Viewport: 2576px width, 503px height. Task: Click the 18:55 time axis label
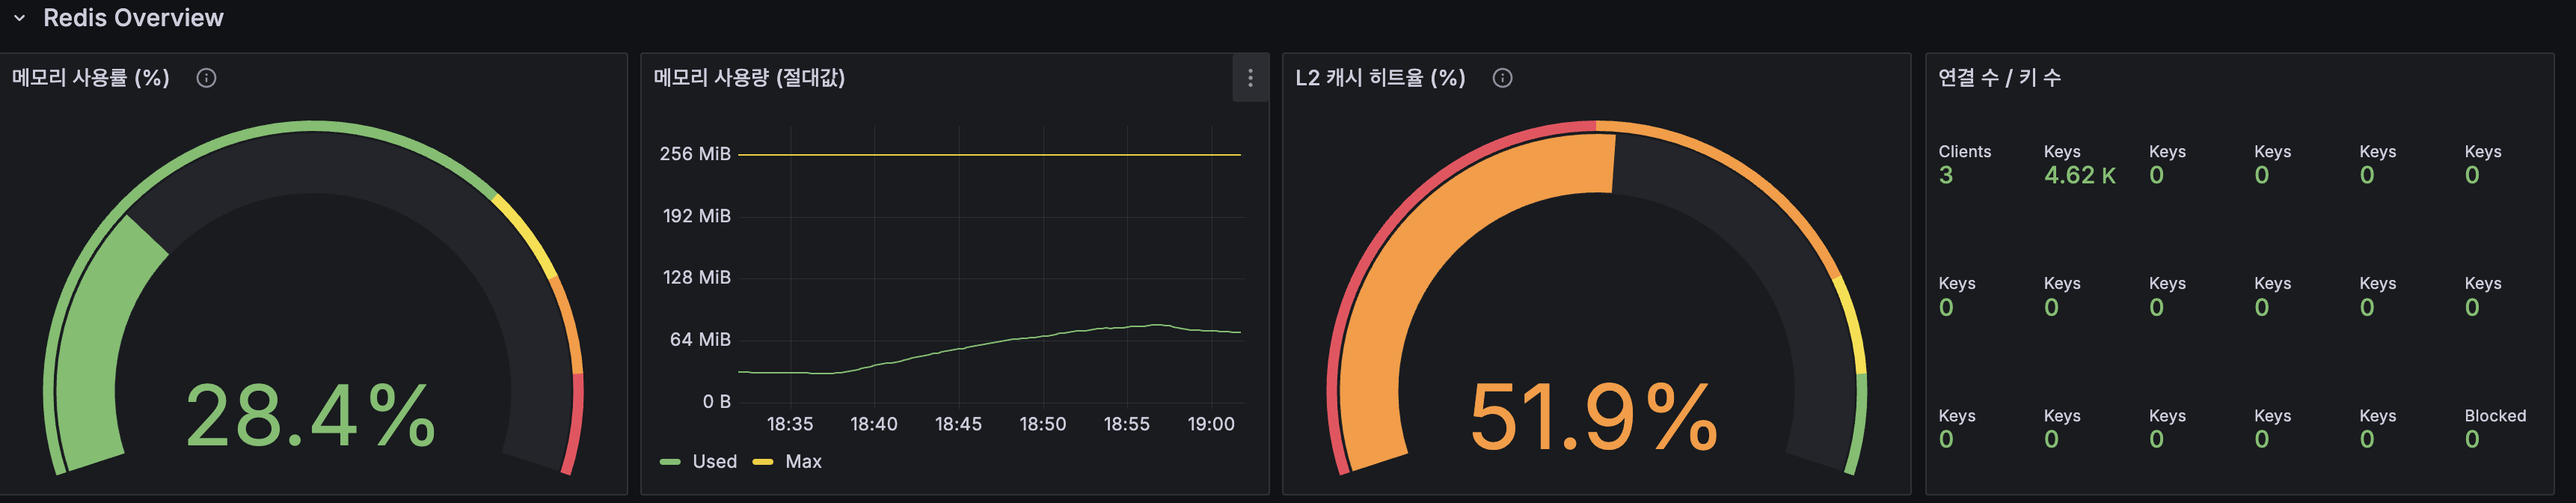[x=1127, y=424]
